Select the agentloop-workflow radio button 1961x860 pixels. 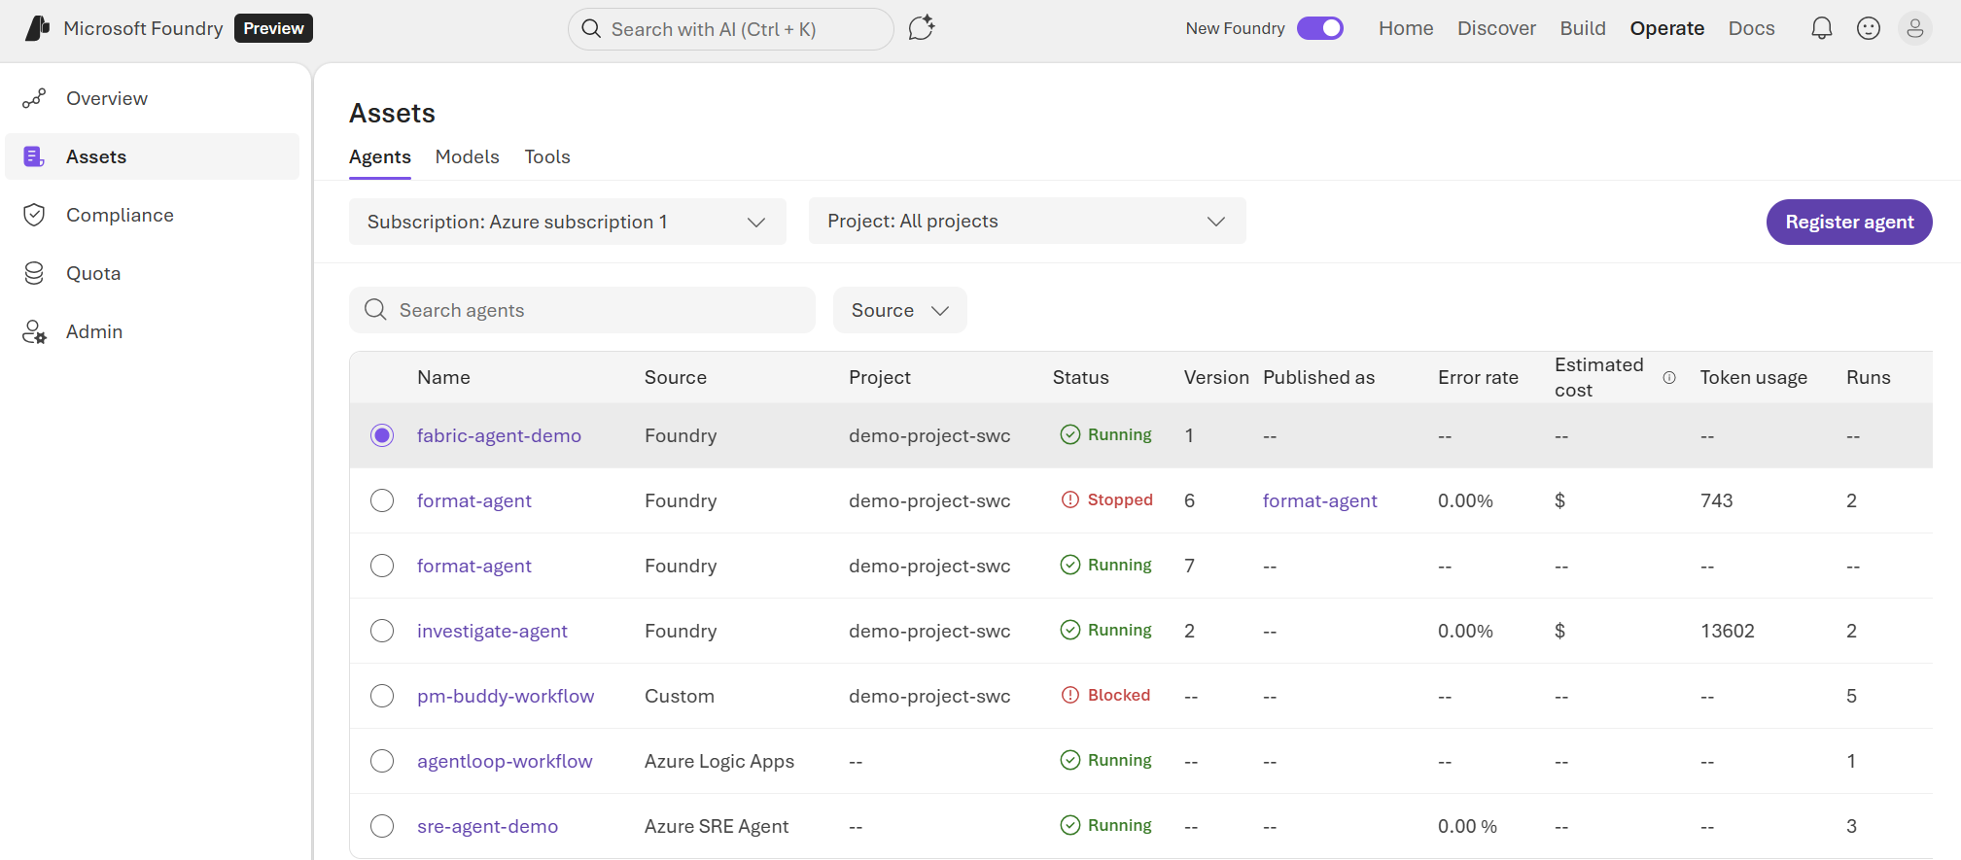tap(382, 761)
